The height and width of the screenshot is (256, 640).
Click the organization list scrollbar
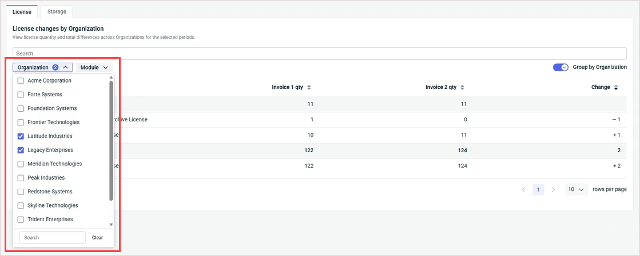[111, 140]
